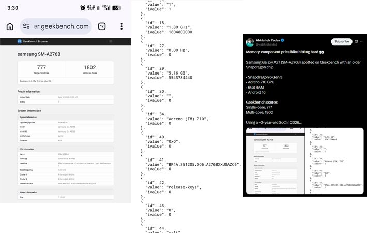Tap the battery indicator in status bar
Viewport: 367px width, 233px height.
[117, 8]
